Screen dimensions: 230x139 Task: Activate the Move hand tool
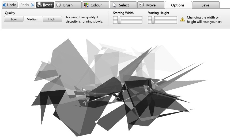pos(150,5)
